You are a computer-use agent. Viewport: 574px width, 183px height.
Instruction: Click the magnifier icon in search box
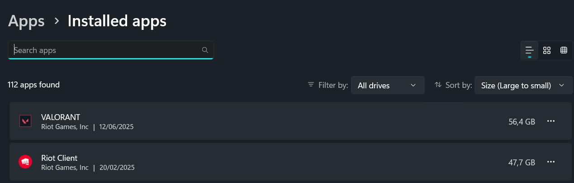pyautogui.click(x=205, y=50)
